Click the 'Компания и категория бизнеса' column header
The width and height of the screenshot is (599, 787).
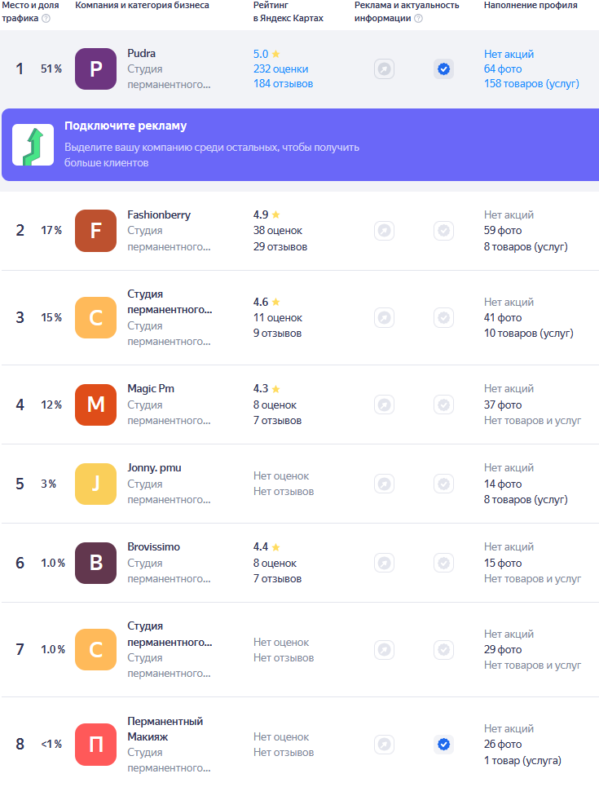[x=142, y=6]
